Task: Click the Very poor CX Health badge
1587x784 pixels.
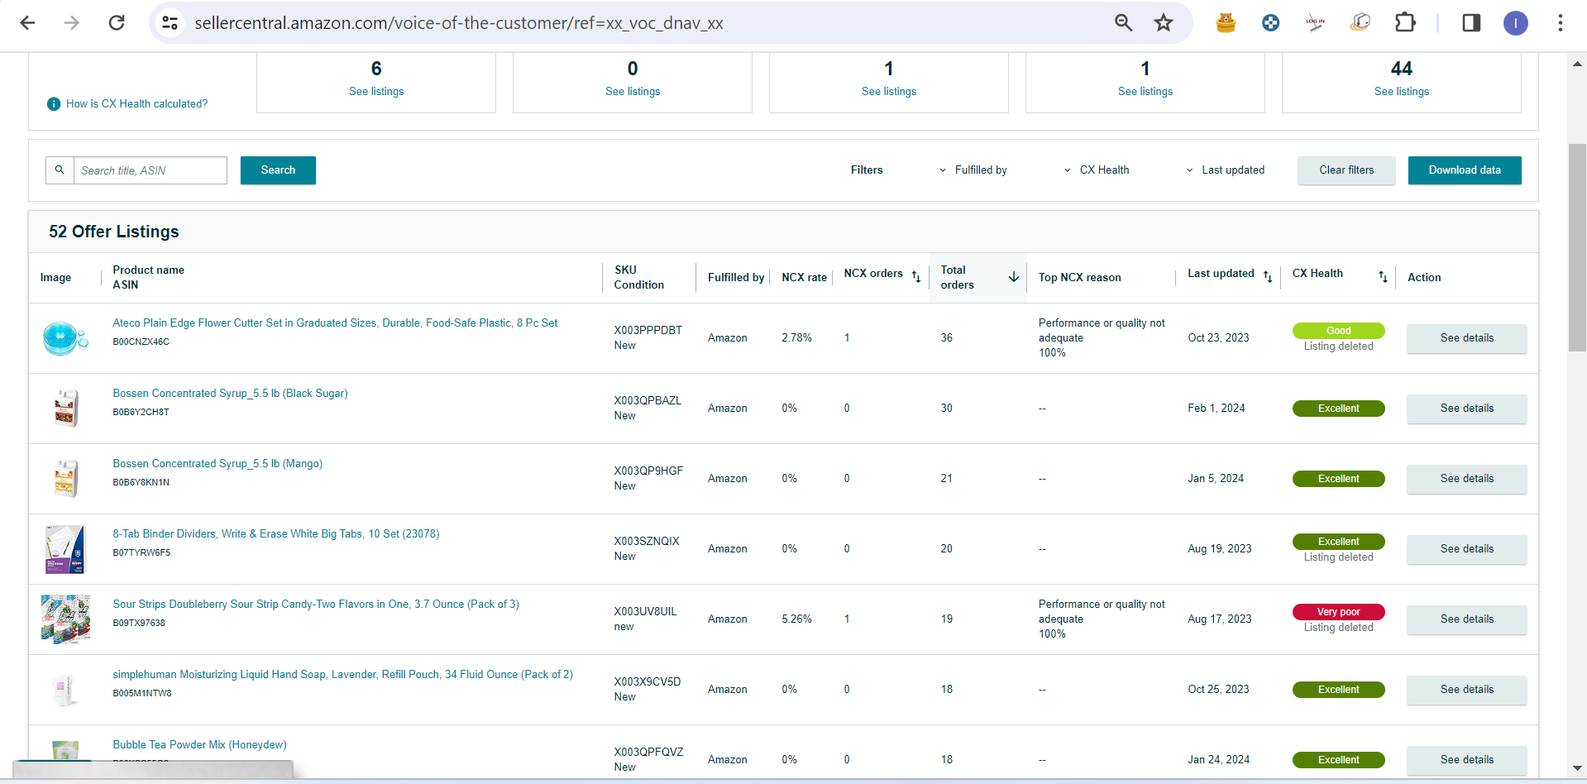Action: click(x=1338, y=612)
